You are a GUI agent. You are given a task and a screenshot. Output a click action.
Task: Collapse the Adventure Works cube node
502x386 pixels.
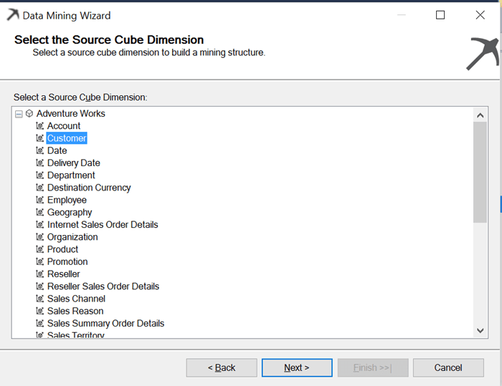[x=19, y=114]
